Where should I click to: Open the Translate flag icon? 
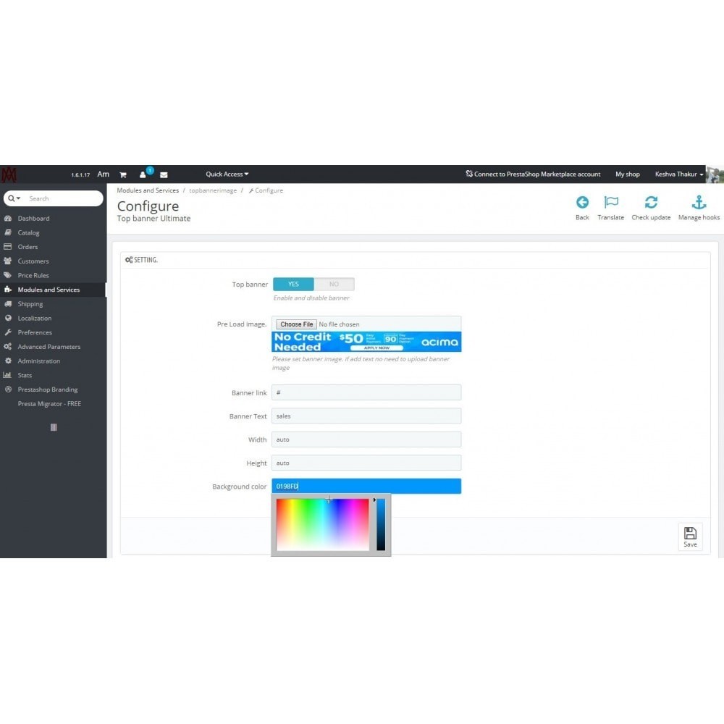[611, 202]
